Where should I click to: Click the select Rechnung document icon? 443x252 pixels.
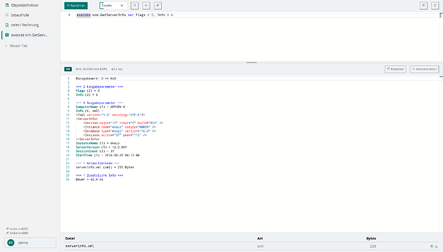coord(7,25)
